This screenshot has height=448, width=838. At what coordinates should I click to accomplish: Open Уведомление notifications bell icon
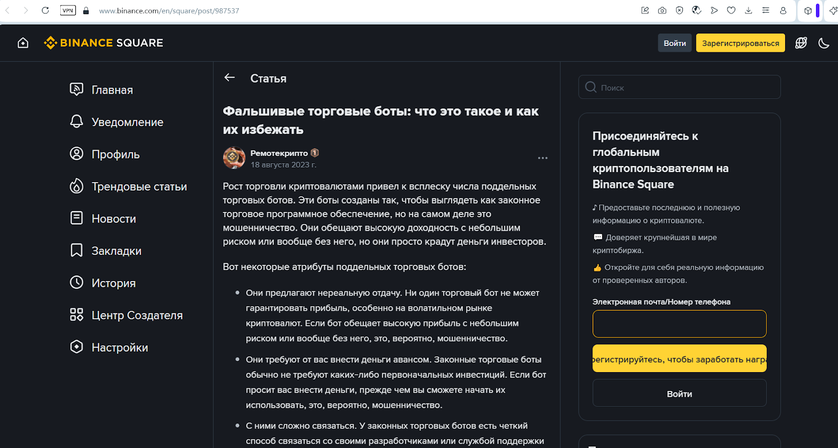click(76, 121)
